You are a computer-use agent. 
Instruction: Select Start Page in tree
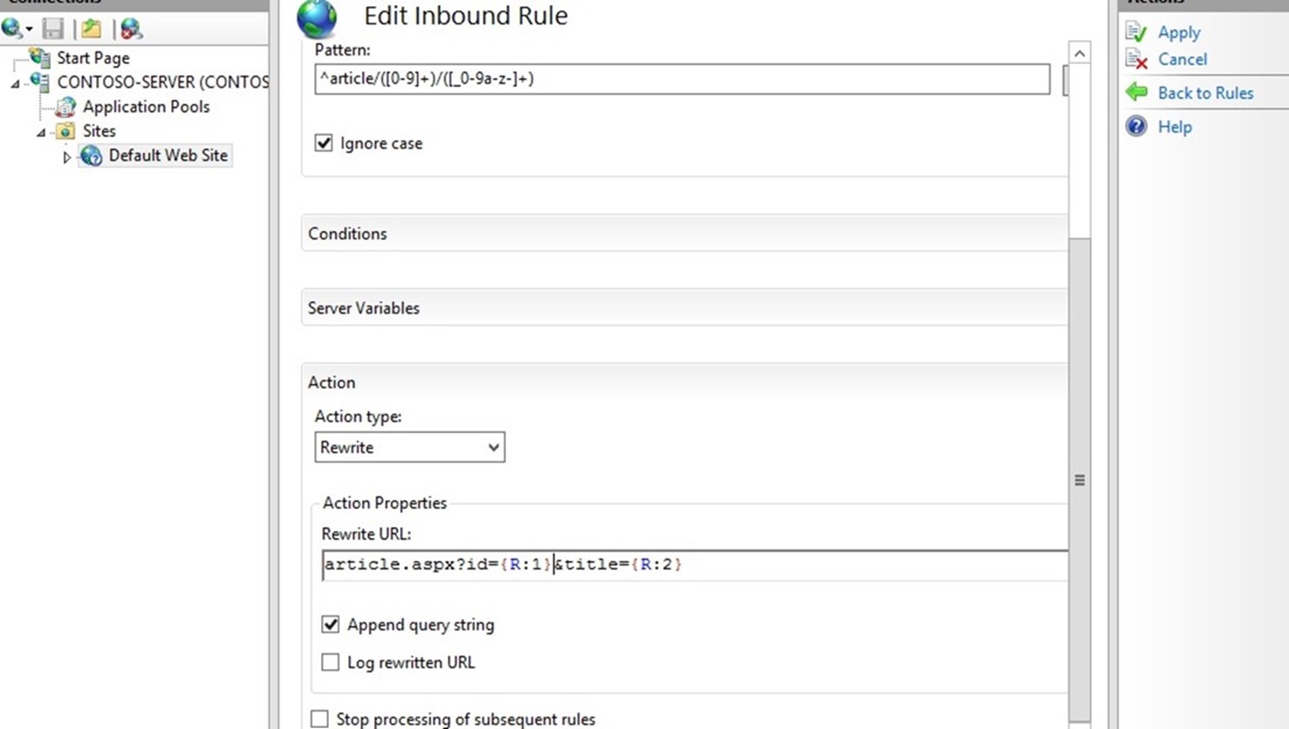(x=93, y=58)
